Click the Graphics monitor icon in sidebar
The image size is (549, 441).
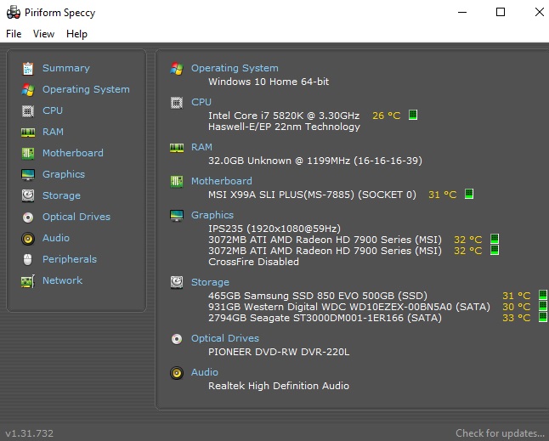pos(28,174)
